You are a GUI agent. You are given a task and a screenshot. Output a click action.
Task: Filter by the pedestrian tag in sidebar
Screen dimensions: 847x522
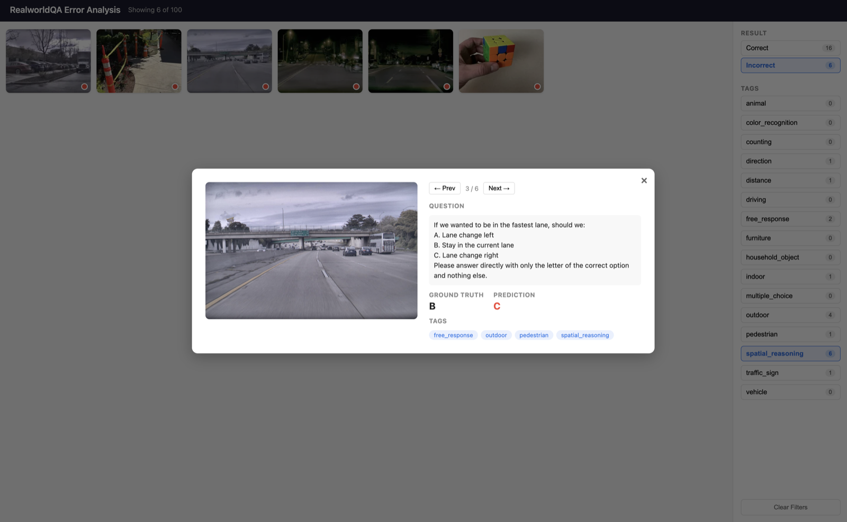[790, 334]
